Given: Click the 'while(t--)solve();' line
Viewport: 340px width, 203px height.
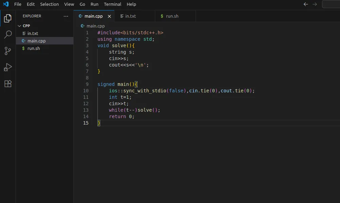Looking at the screenshot, I should pyautogui.click(x=135, y=110).
